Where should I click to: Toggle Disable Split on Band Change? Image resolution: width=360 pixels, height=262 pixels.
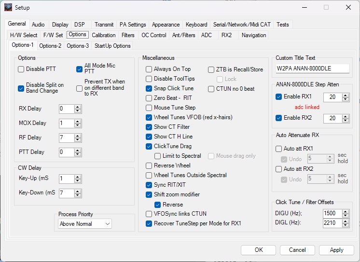click(21, 88)
